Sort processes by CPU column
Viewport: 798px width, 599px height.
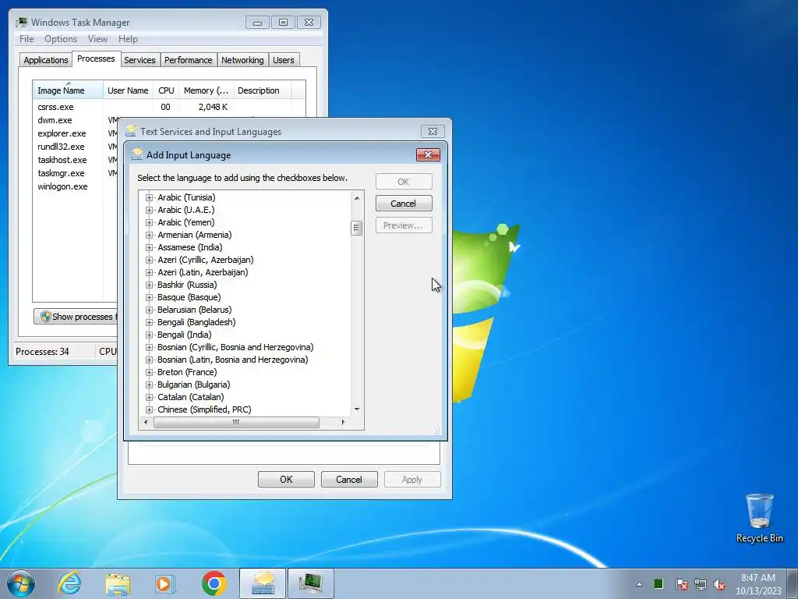[x=166, y=90]
